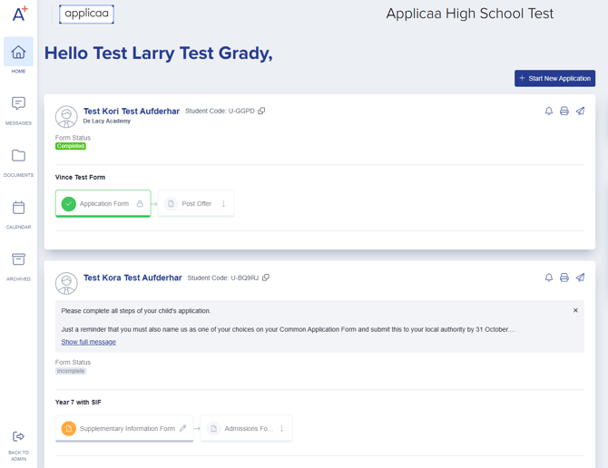
Task: Copy student code U-BQ9RJ
Action: [266, 278]
